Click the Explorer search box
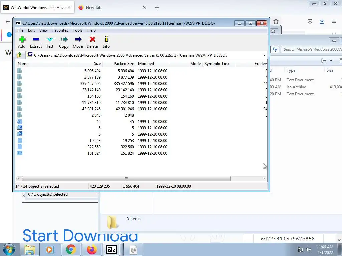Screen dimensions: 342x256 pyautogui.click(x=312, y=49)
